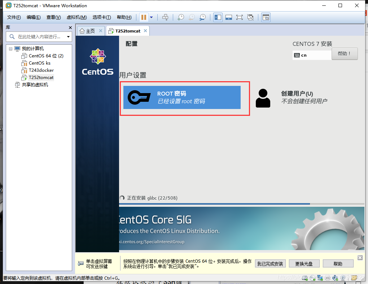Click the 我已完成安装 button

point(270,263)
